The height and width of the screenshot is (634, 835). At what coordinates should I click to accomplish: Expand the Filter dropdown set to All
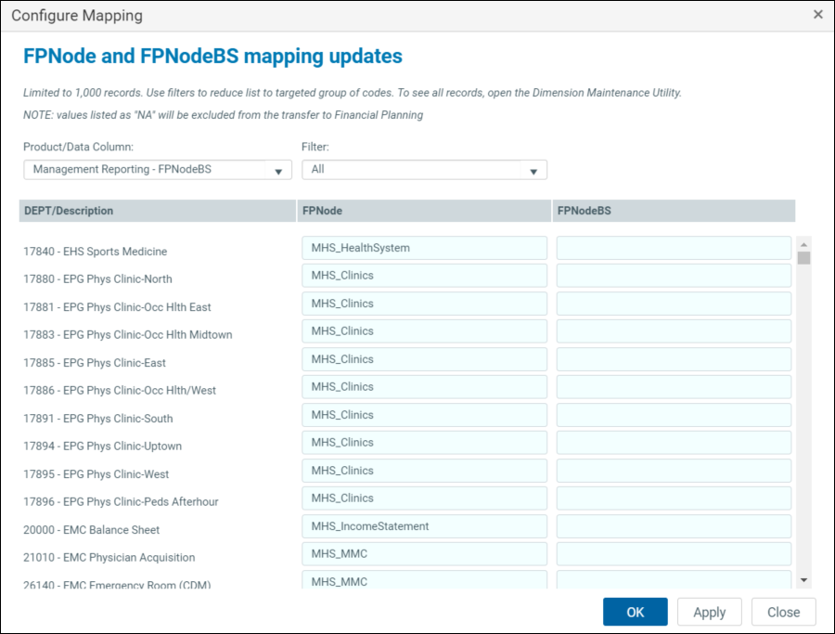pyautogui.click(x=423, y=170)
